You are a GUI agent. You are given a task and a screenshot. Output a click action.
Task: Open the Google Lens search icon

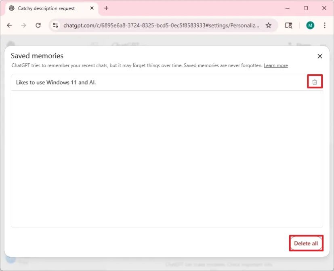coord(289,25)
